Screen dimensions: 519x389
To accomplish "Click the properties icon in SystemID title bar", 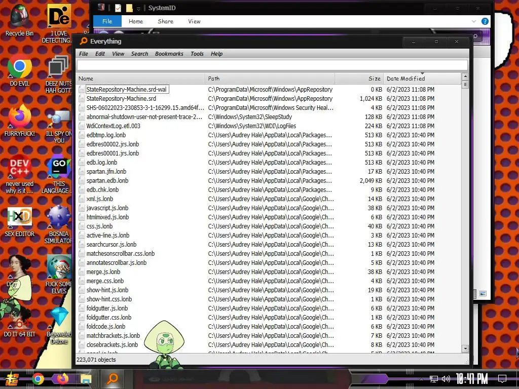I will coord(118,8).
